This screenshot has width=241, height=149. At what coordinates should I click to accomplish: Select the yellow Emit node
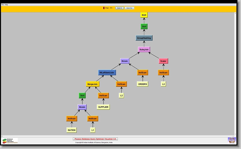click(x=144, y=15)
